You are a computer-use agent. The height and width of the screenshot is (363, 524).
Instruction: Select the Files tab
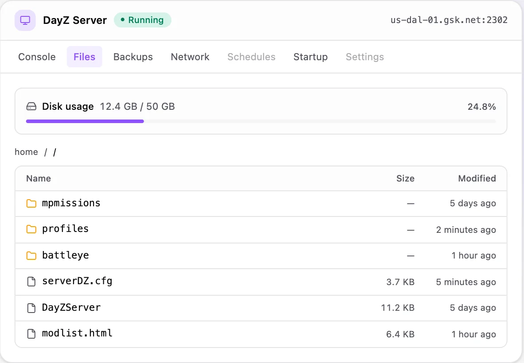click(x=84, y=57)
